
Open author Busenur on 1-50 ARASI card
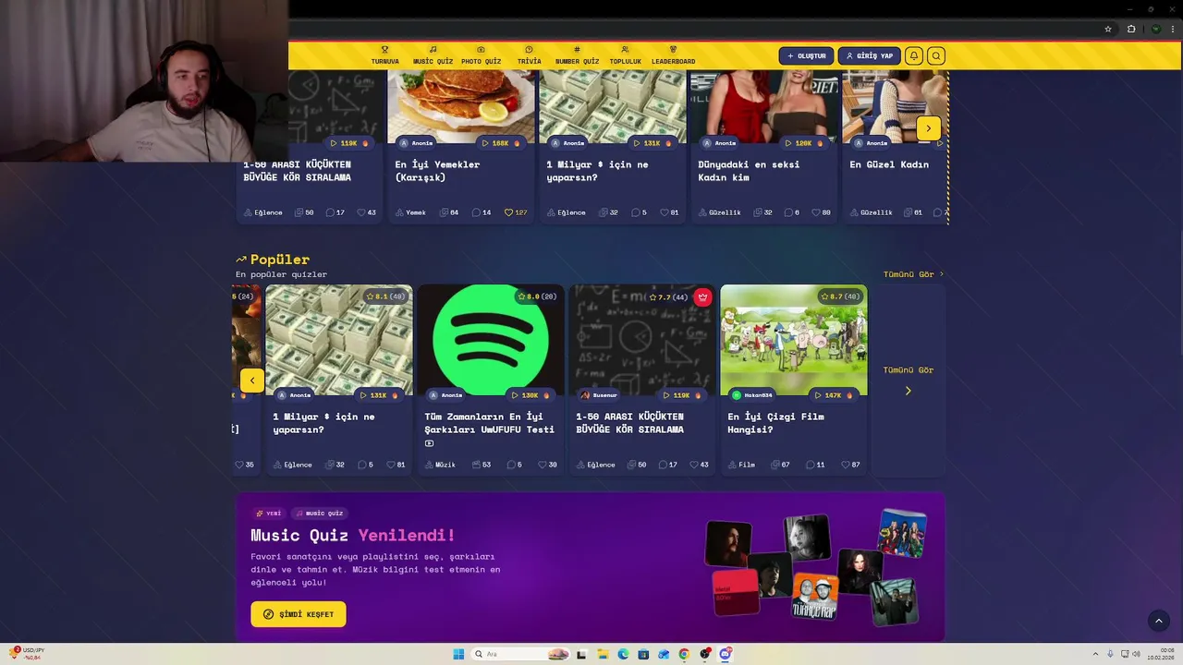[598, 395]
